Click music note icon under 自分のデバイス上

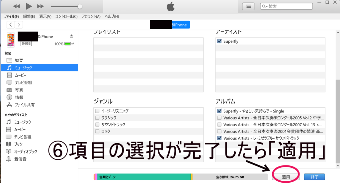tap(8, 122)
